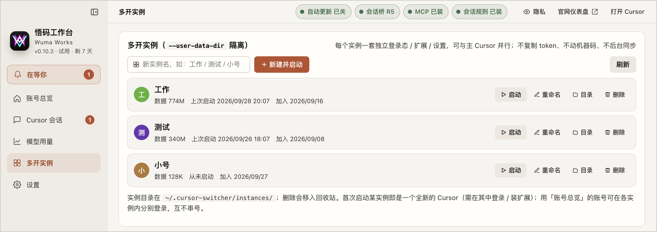The width and height of the screenshot is (657, 232).
Task: Click the 数据 774M text
Action: tap(169, 101)
